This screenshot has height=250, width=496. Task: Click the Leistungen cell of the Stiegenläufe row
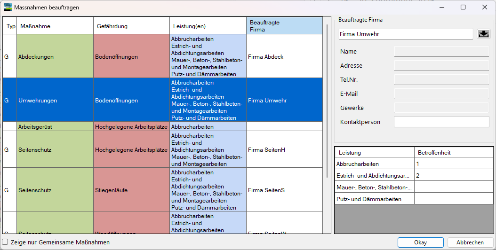208,190
